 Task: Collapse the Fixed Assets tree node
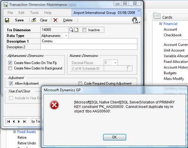15,132
